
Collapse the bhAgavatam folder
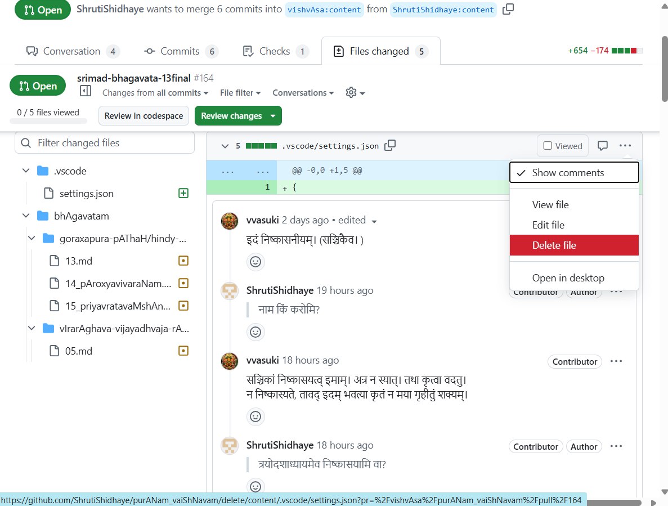26,216
